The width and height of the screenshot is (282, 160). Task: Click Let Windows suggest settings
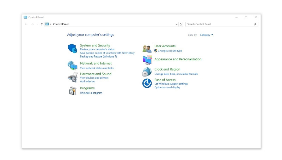click(x=171, y=84)
